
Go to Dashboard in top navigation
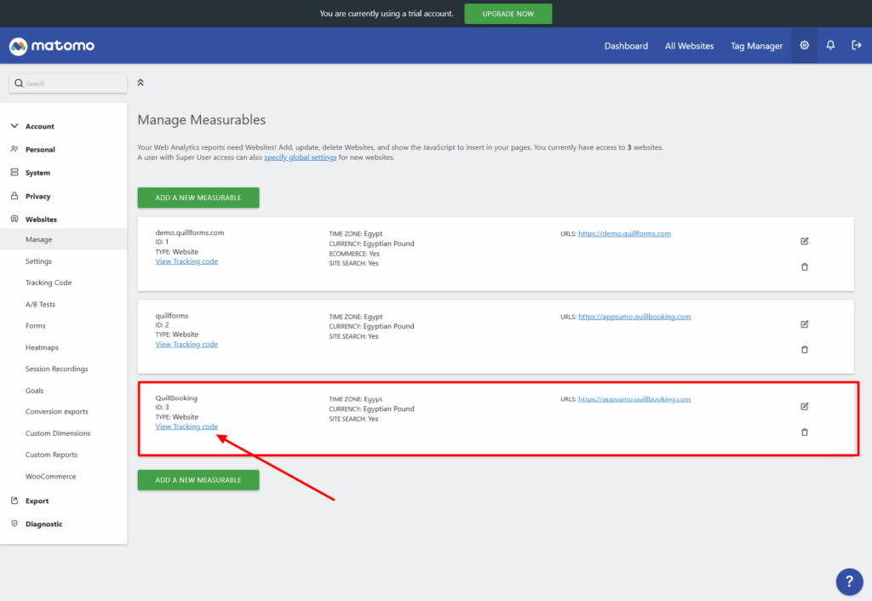coord(626,46)
